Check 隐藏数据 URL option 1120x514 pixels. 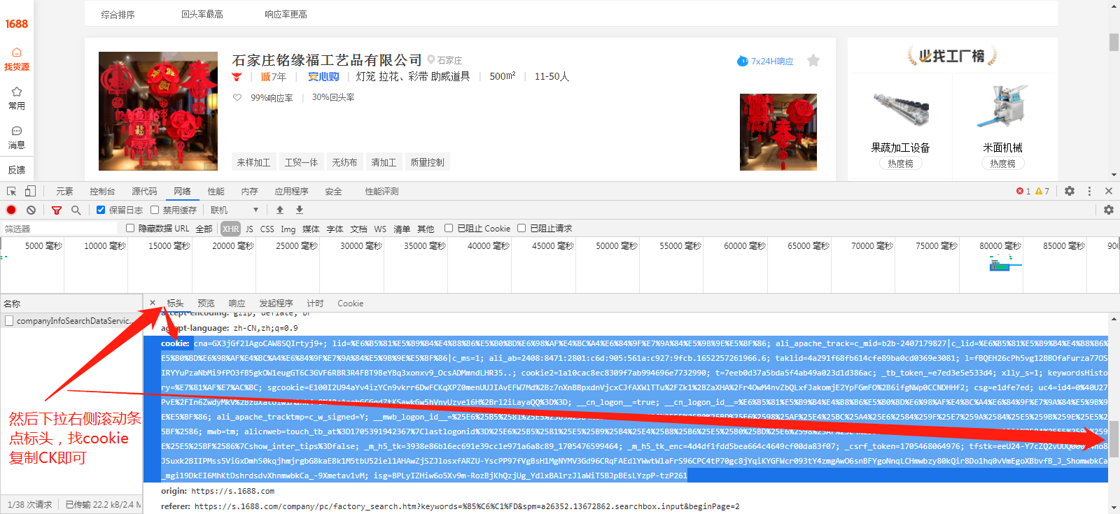pyautogui.click(x=130, y=228)
